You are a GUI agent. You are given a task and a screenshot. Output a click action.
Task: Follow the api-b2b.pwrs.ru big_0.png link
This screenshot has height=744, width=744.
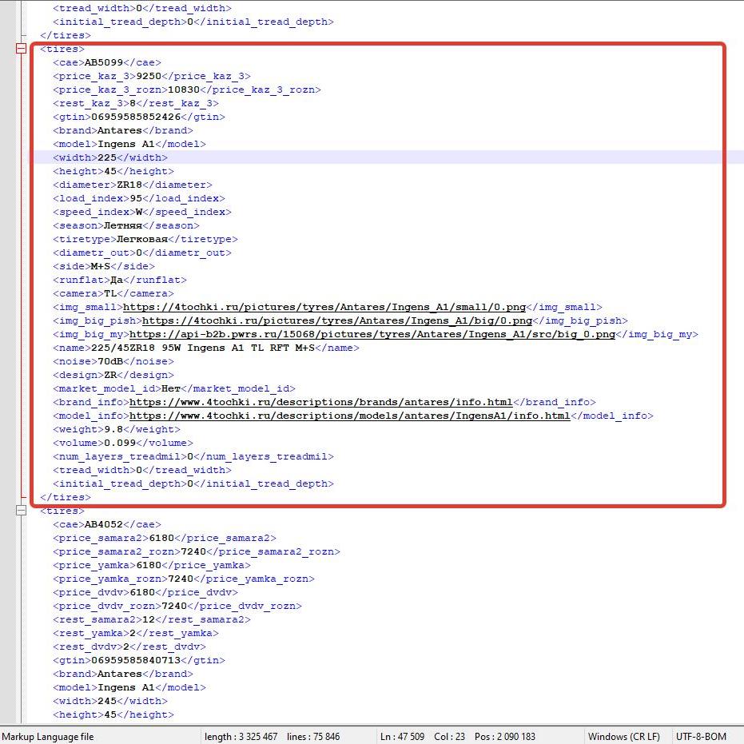click(x=372, y=335)
